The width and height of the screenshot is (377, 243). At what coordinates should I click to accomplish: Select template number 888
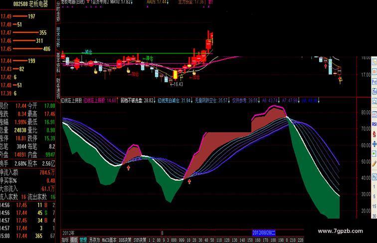click(x=174, y=240)
